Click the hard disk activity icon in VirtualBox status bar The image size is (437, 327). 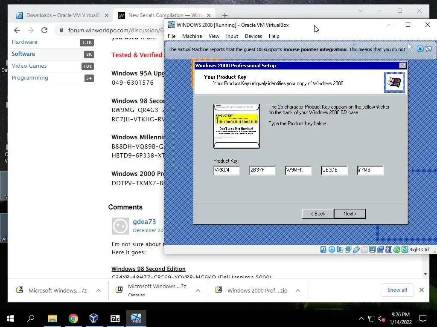click(x=323, y=250)
